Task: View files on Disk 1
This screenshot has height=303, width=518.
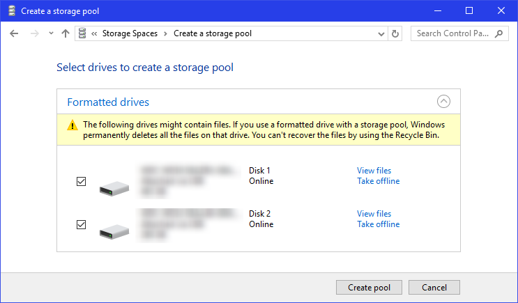Action: [x=374, y=171]
